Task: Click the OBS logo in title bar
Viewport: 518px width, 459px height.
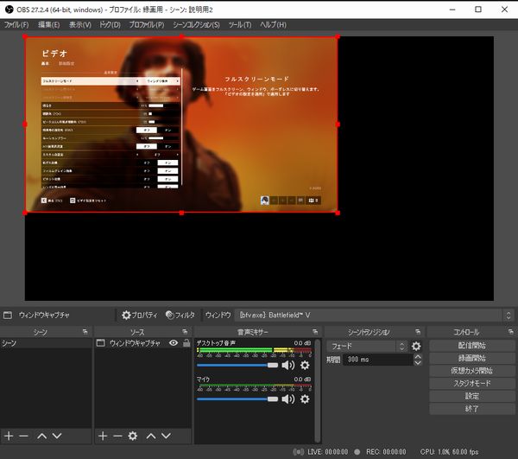Action: 9,10
